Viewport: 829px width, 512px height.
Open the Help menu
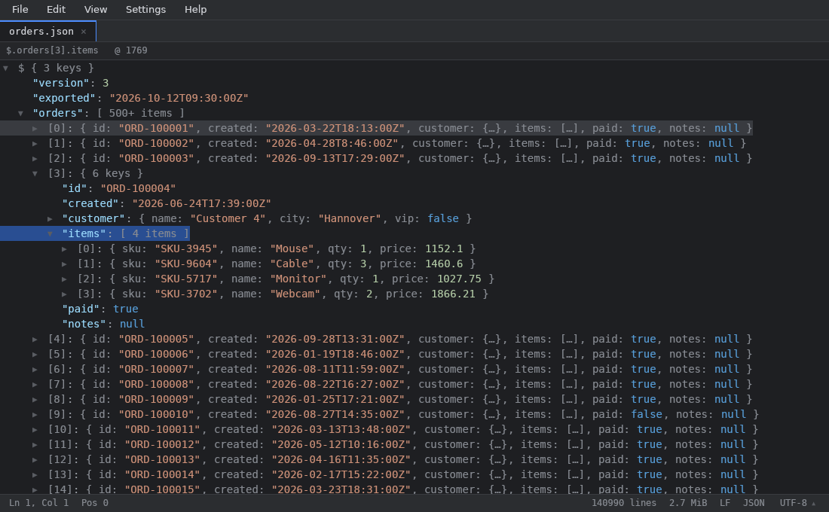(196, 10)
